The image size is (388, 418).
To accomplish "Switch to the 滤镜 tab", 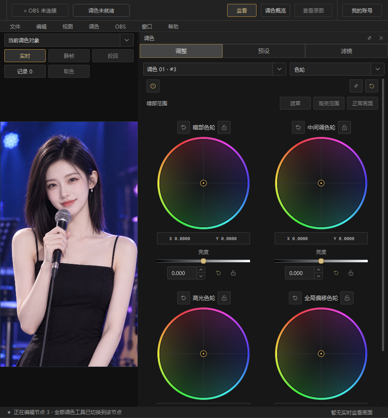I will coord(347,51).
